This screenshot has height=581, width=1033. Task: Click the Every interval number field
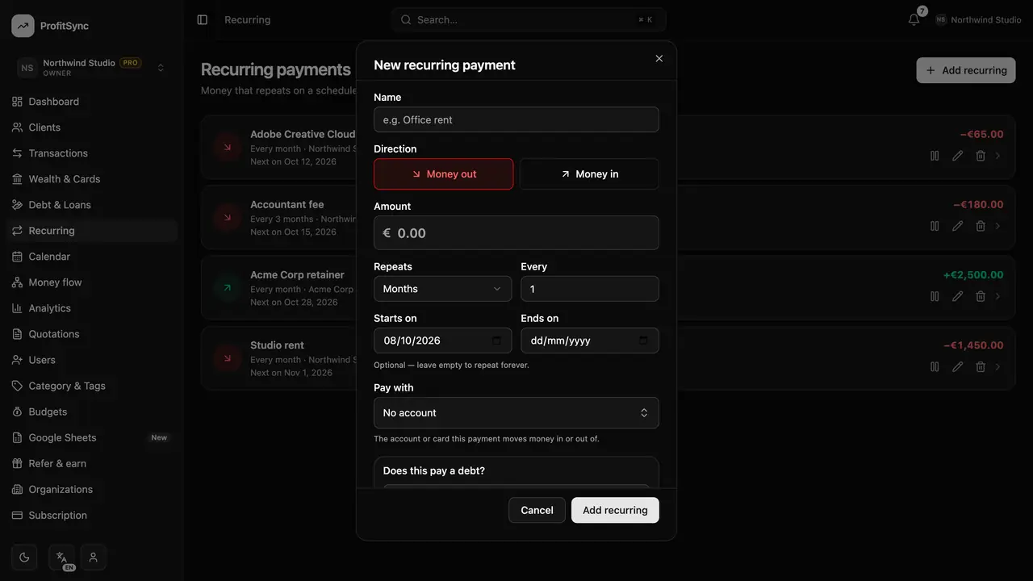click(590, 289)
